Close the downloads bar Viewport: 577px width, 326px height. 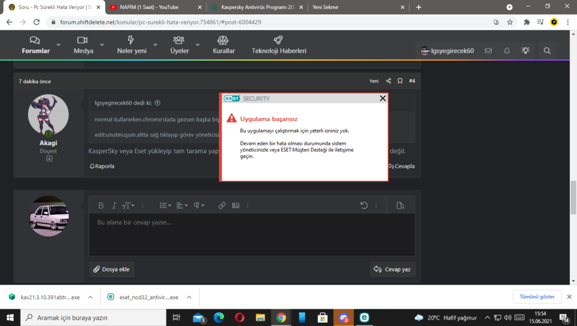[569, 297]
